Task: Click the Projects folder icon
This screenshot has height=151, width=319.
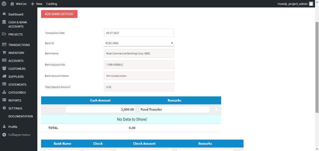Action: point(4,34)
